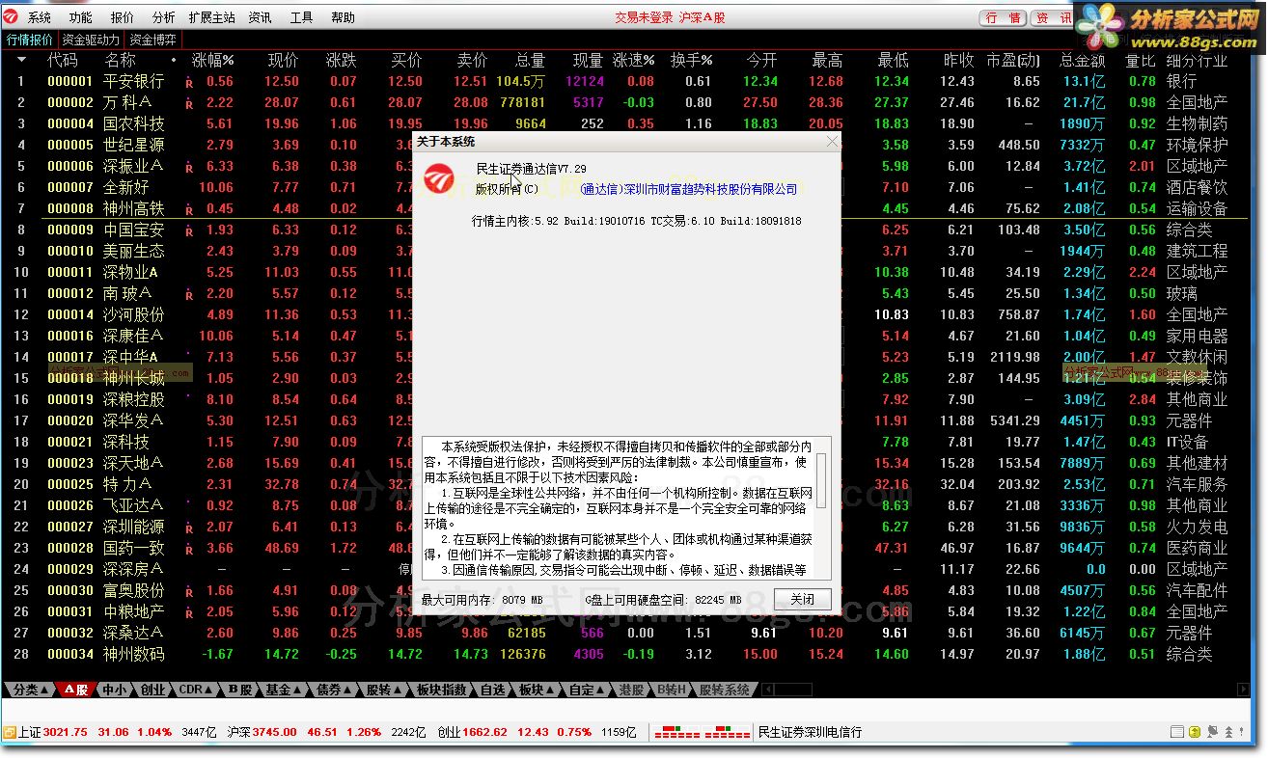
Task: Click the red logo in About dialog
Action: click(x=441, y=179)
